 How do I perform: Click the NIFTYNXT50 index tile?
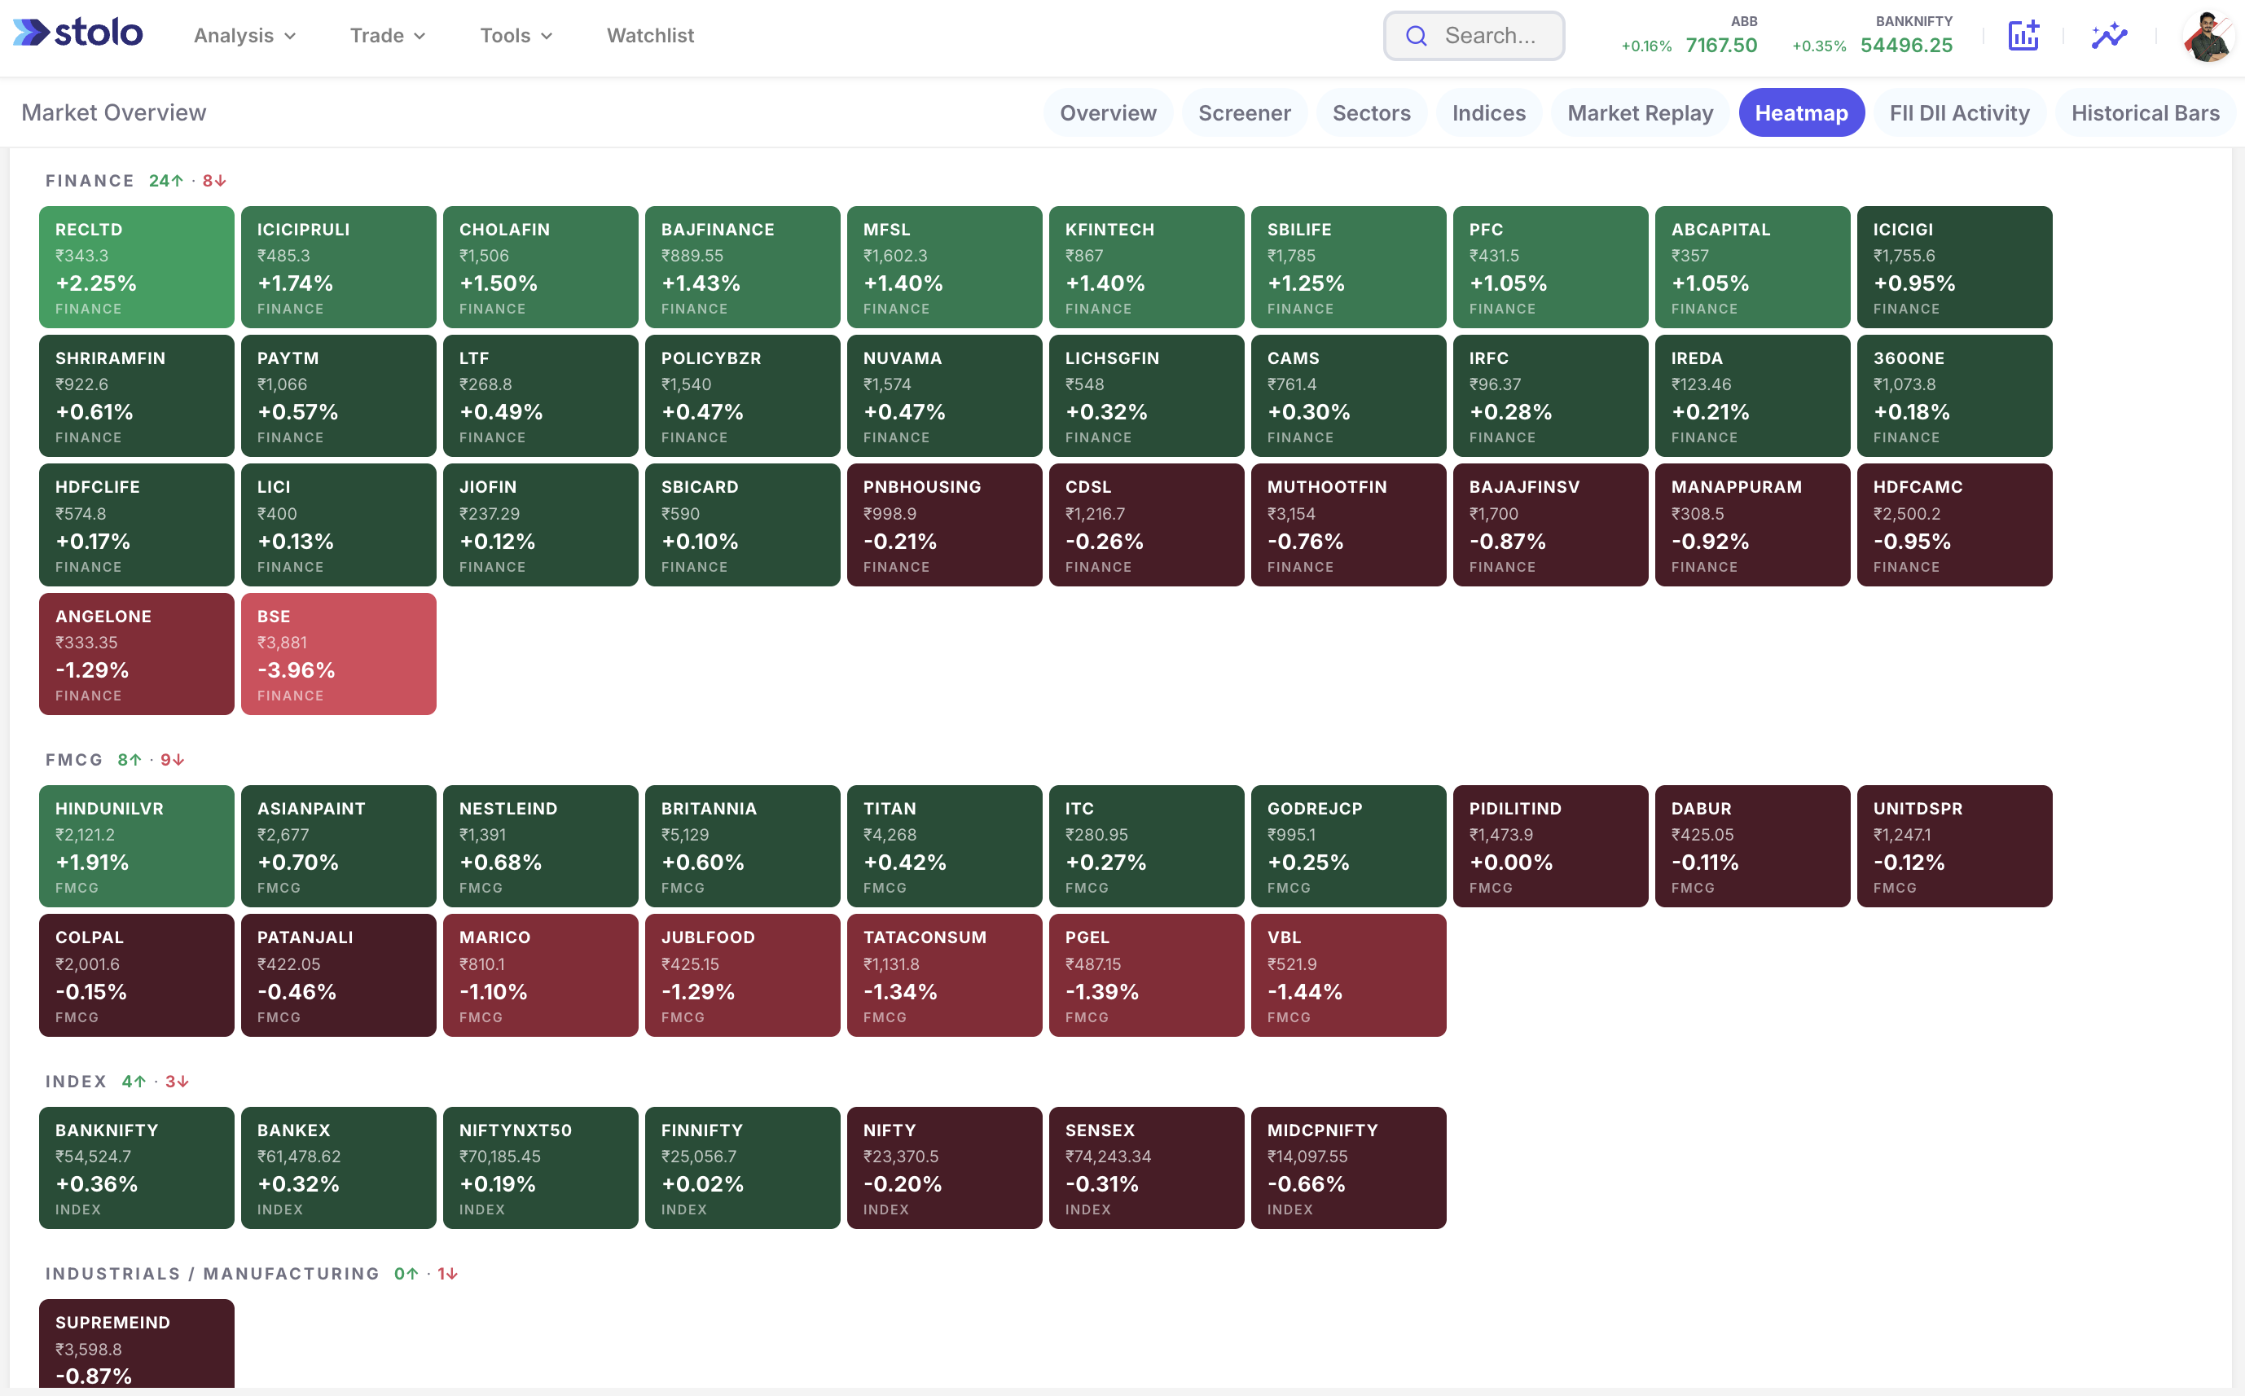pos(541,1168)
